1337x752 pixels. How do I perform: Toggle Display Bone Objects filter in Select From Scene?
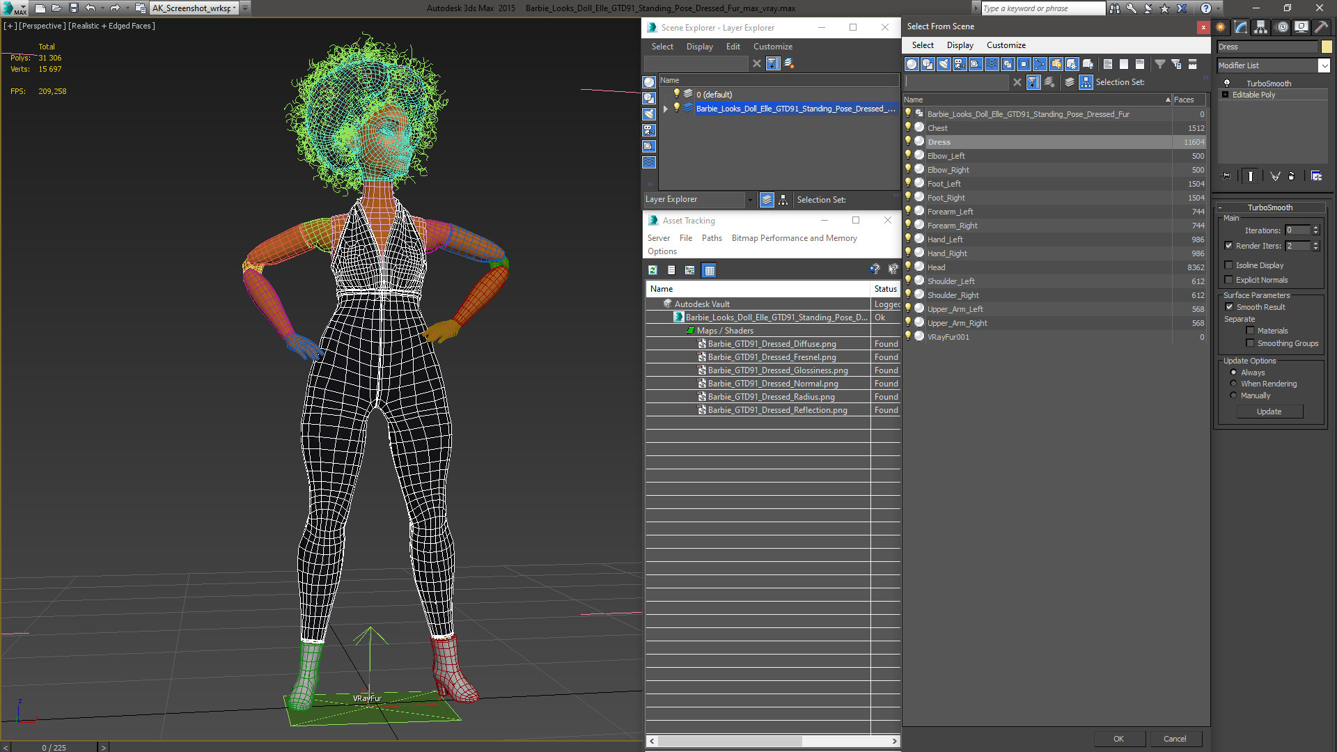1040,64
